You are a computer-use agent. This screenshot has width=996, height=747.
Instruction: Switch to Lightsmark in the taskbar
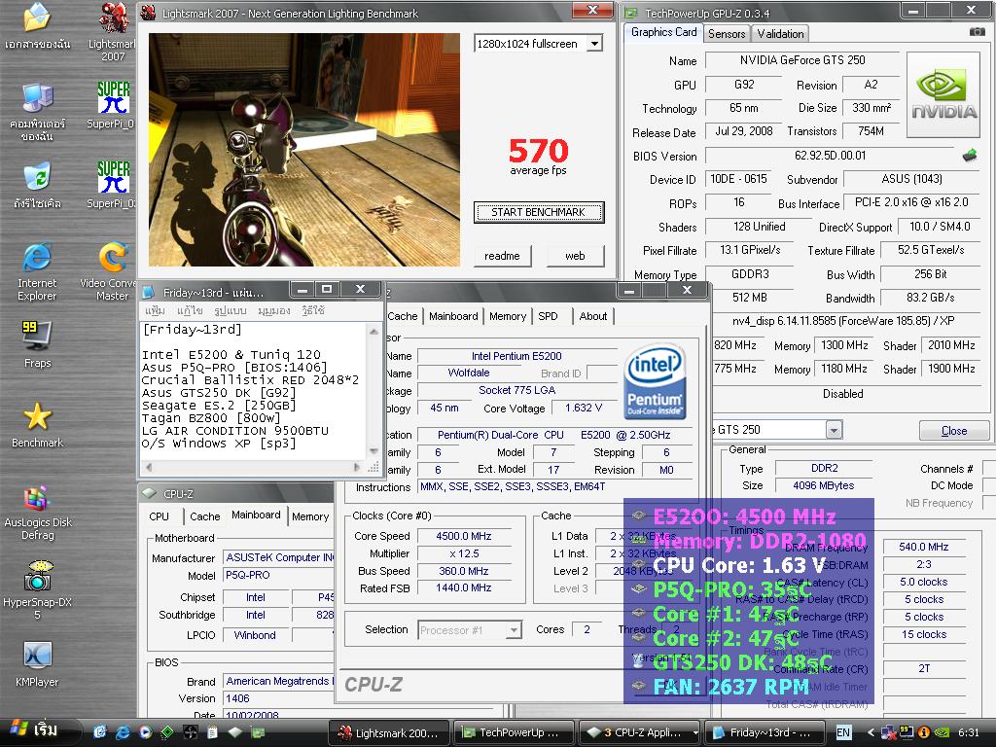388,732
